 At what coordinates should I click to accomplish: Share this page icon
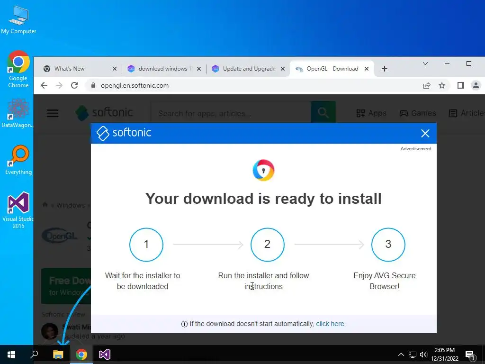click(427, 85)
